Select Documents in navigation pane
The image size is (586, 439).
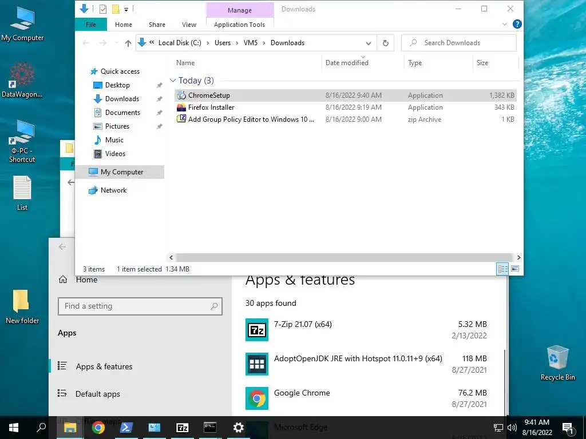pyautogui.click(x=122, y=113)
